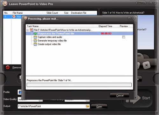Screen dimensions: 159x115
Task: Click clock icon beside Create output video file
Action: [x=35, y=44]
